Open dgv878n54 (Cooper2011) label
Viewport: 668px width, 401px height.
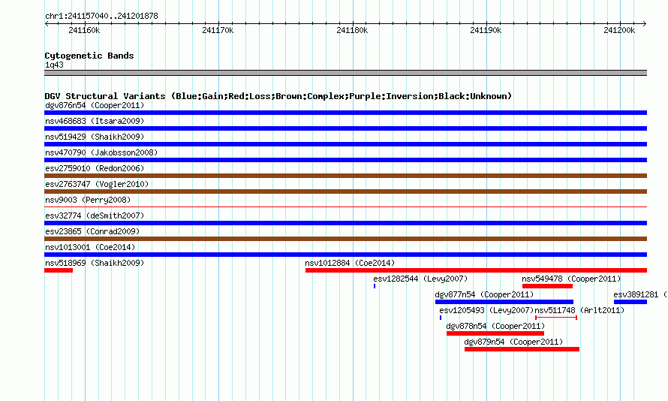pyautogui.click(x=495, y=326)
